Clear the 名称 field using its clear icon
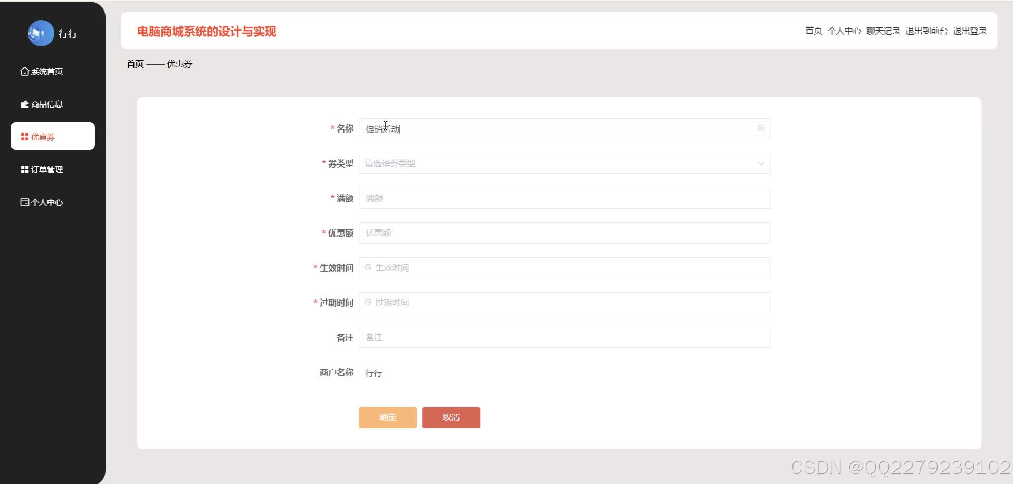This screenshot has height=484, width=1013. [x=761, y=128]
